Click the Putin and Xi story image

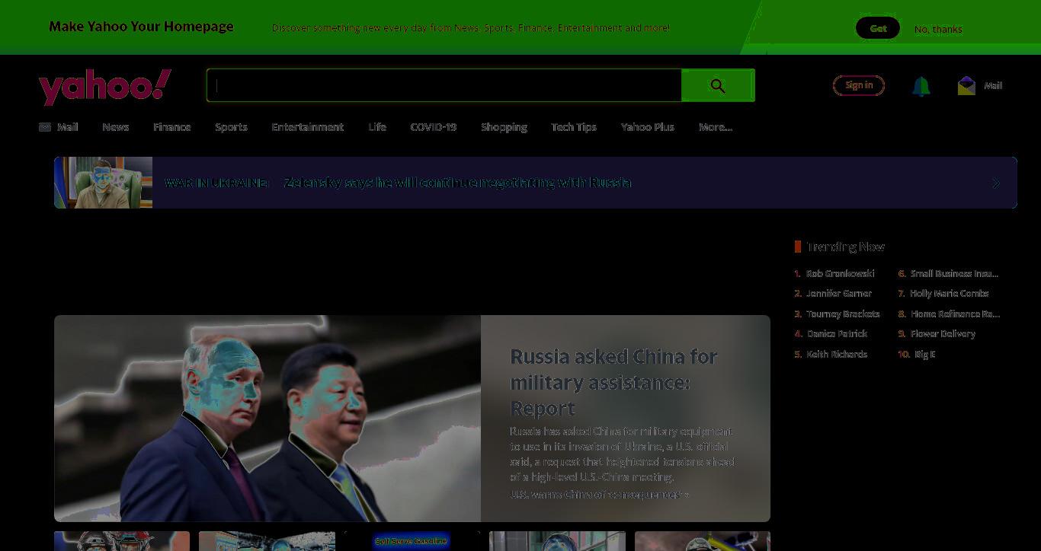coord(267,419)
